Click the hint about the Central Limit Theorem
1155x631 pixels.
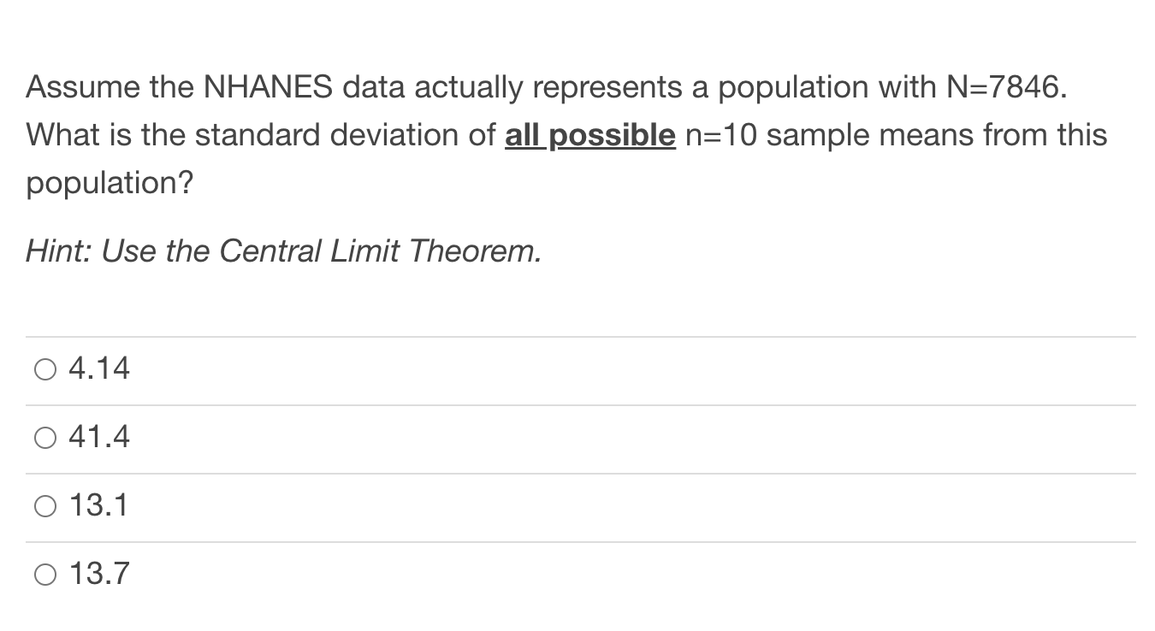[282, 251]
